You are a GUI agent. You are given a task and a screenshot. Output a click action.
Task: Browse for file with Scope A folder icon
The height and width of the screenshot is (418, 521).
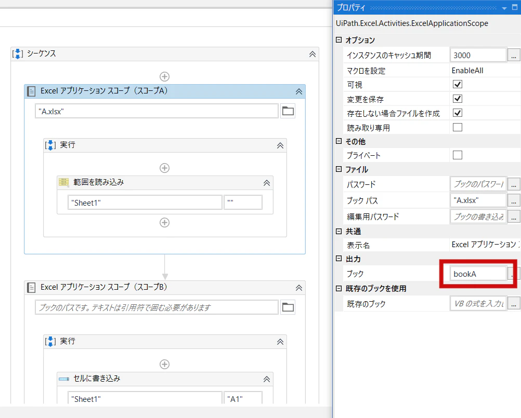tap(288, 111)
